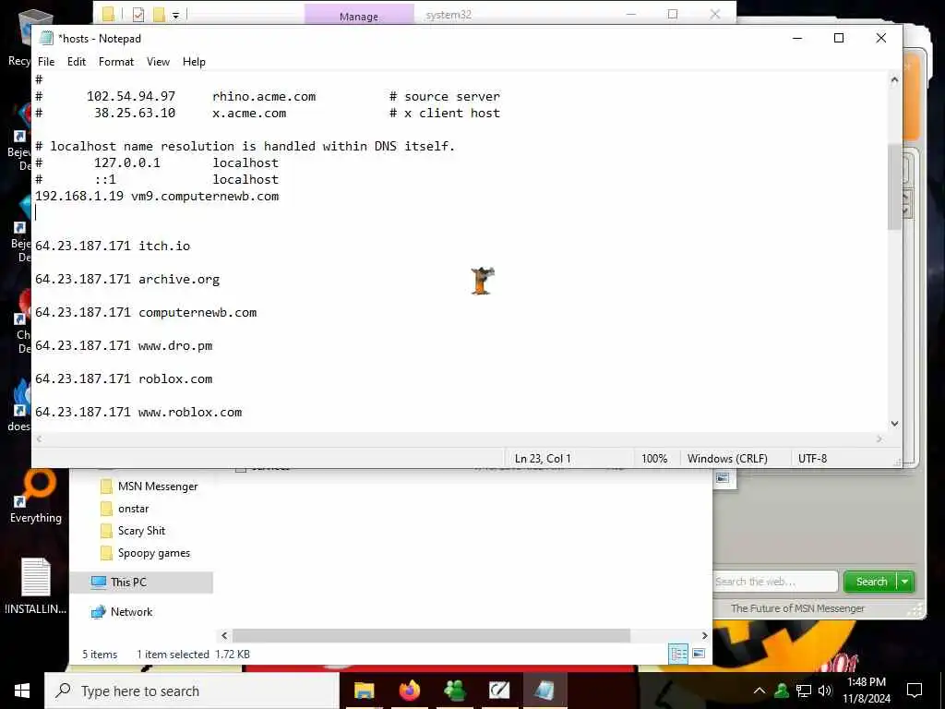Open the Action Center notifications icon

click(x=915, y=691)
